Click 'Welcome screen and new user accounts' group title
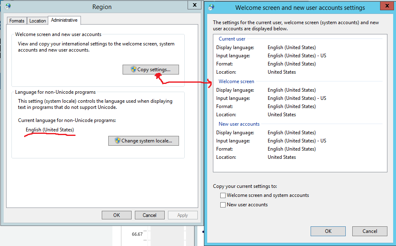 pos(58,34)
